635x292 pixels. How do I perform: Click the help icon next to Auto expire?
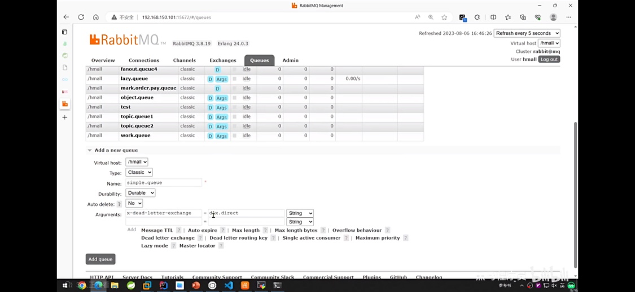click(222, 230)
